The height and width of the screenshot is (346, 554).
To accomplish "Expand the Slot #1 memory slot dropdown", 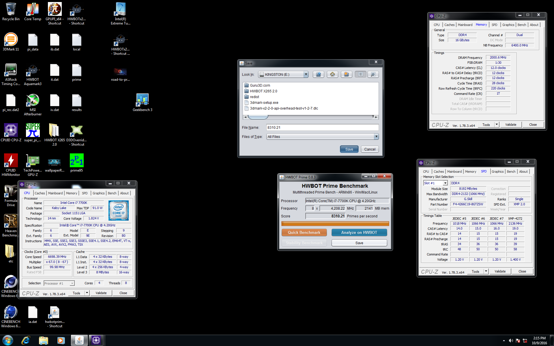I will (445, 183).
